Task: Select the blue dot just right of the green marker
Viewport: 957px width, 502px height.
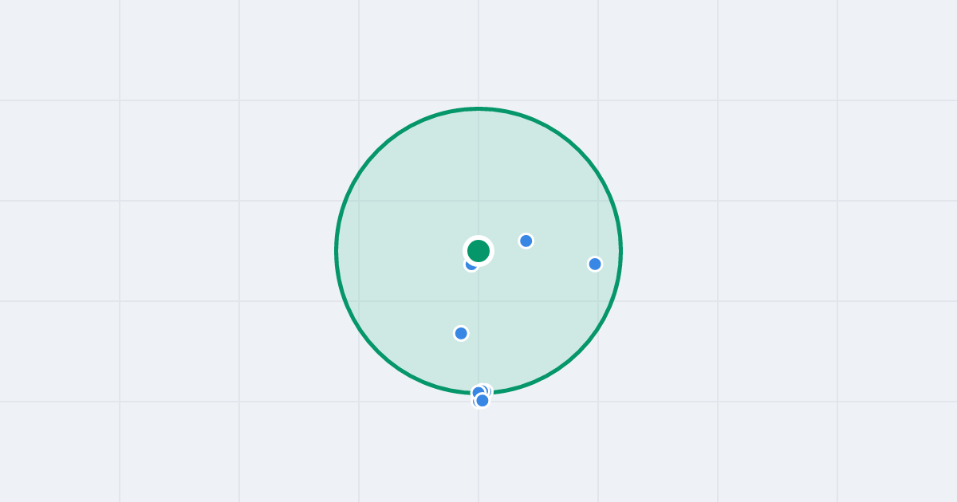Action: click(526, 241)
